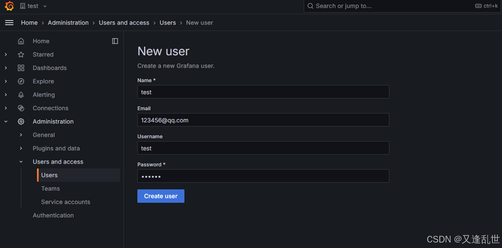The width and height of the screenshot is (502, 248).
Task: Open Authentication in the sidebar
Action: (53, 215)
